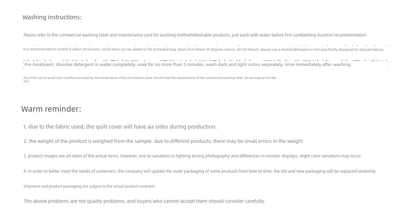Click the "Warm reminder:" heading
The height and width of the screenshot is (220, 398).
[51, 109]
